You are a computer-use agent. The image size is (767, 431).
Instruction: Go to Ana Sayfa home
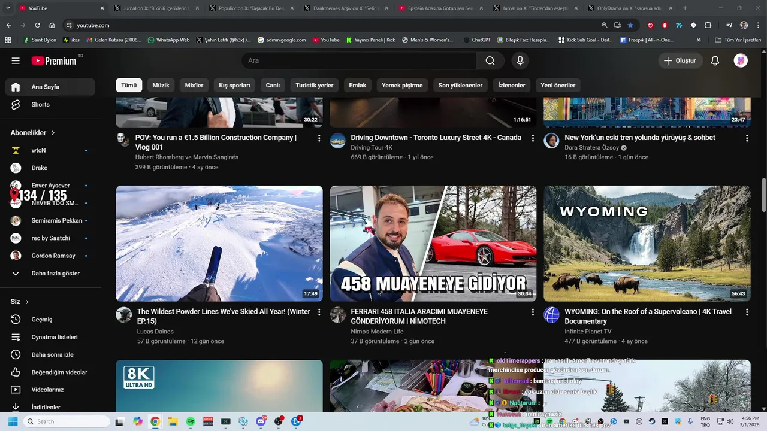(x=50, y=87)
